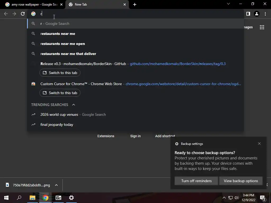Screen dimensions: 271x203
Task: Open the network icon in system tray
Action: tap(231, 198)
